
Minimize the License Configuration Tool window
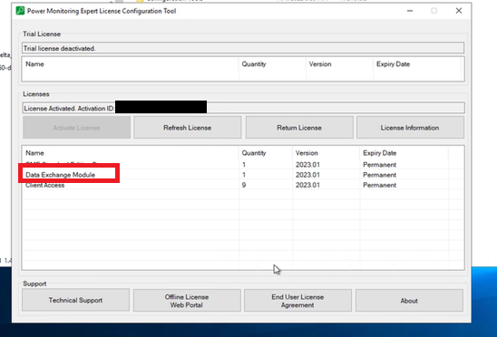[x=410, y=11]
